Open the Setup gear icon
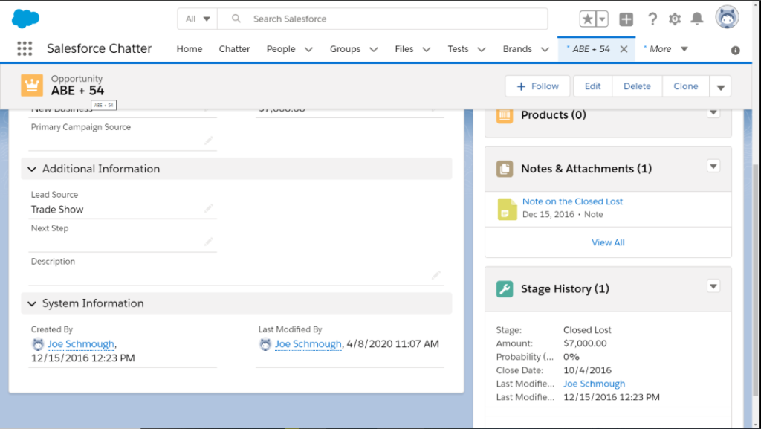 [674, 19]
